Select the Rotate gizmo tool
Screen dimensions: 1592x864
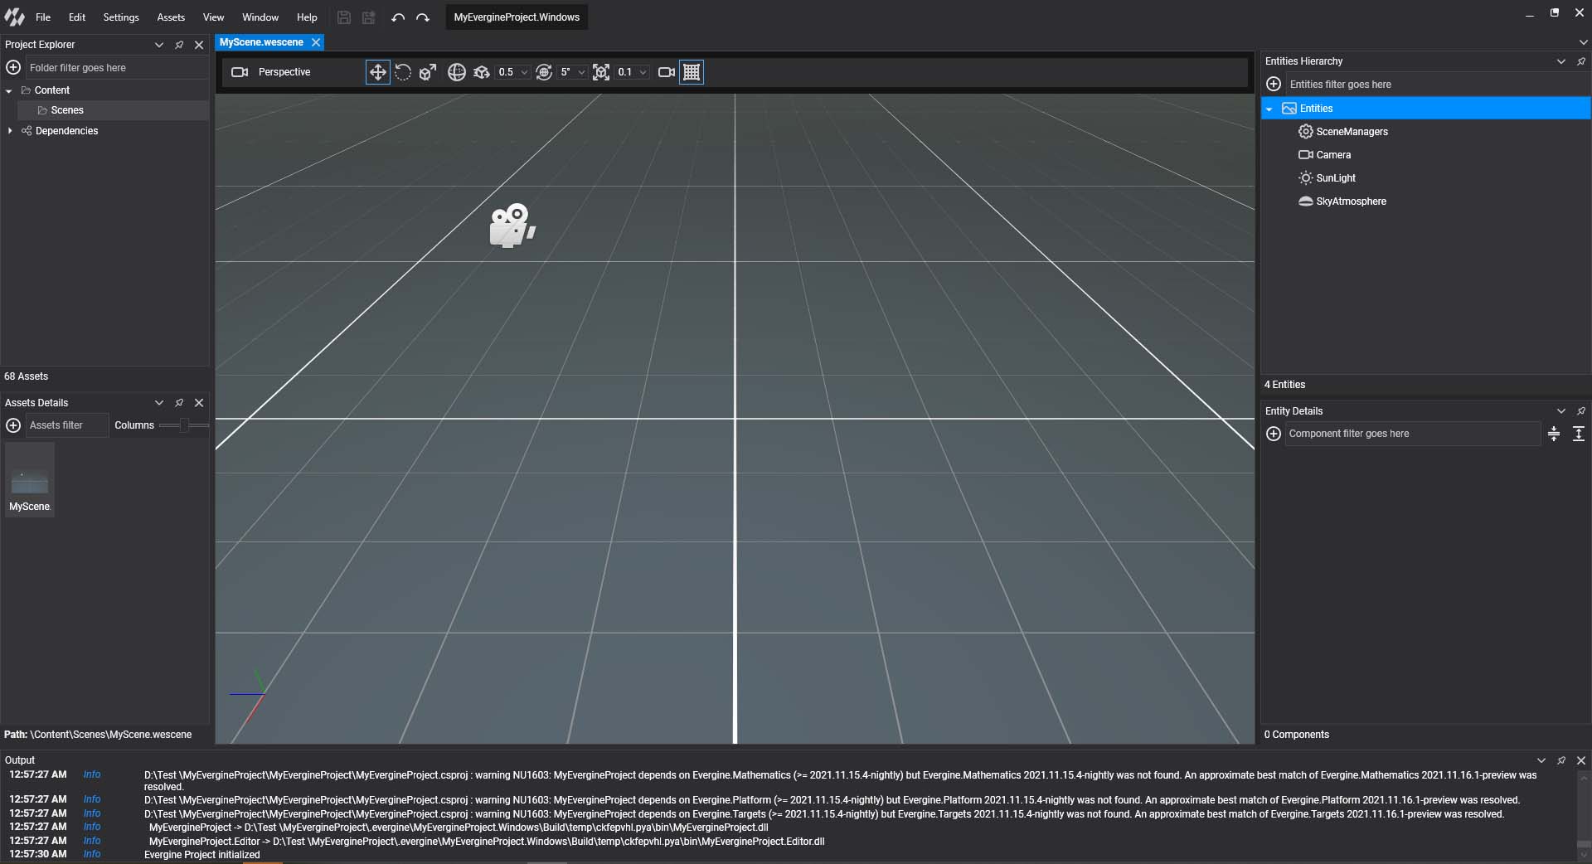(x=403, y=72)
